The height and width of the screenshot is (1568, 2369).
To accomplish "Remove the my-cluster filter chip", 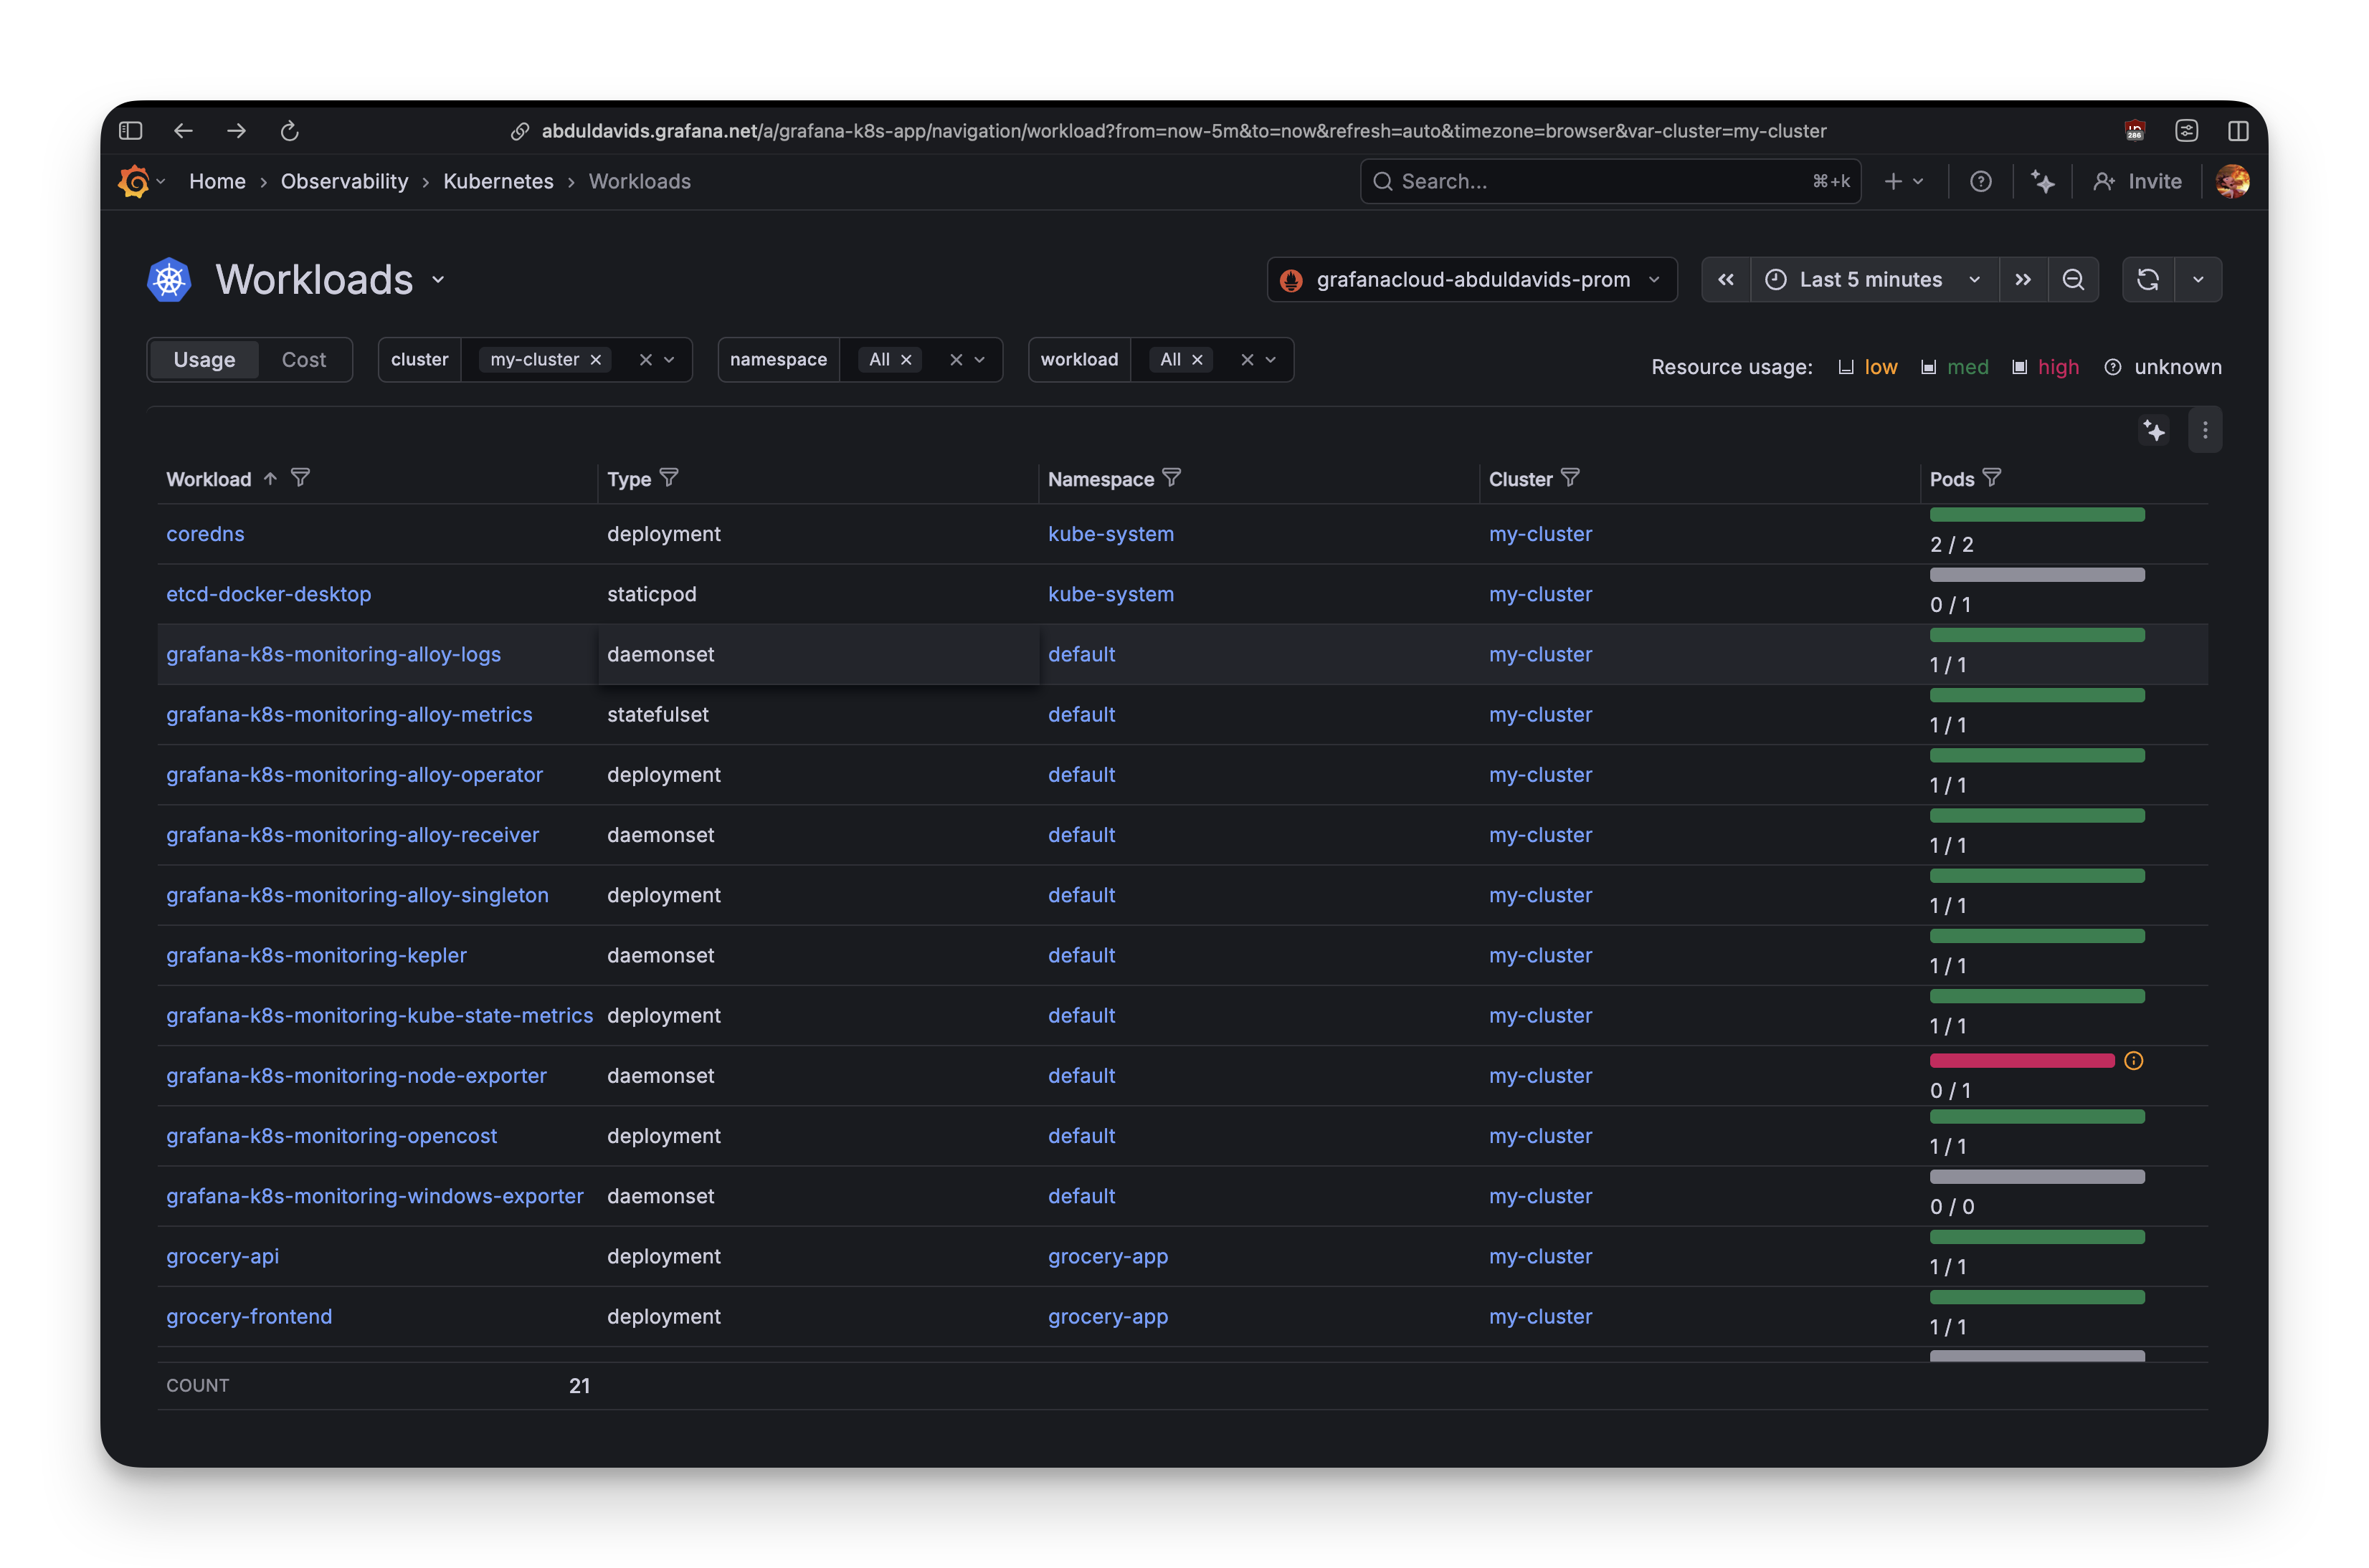I will point(597,359).
